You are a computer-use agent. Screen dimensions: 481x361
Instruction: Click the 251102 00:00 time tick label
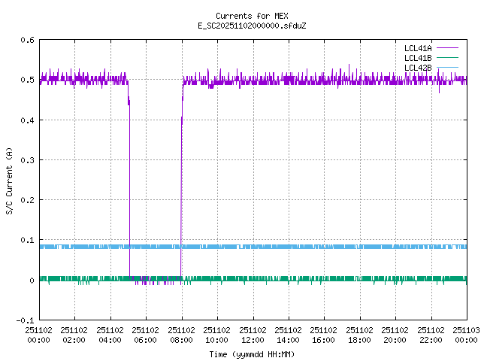coord(38,335)
